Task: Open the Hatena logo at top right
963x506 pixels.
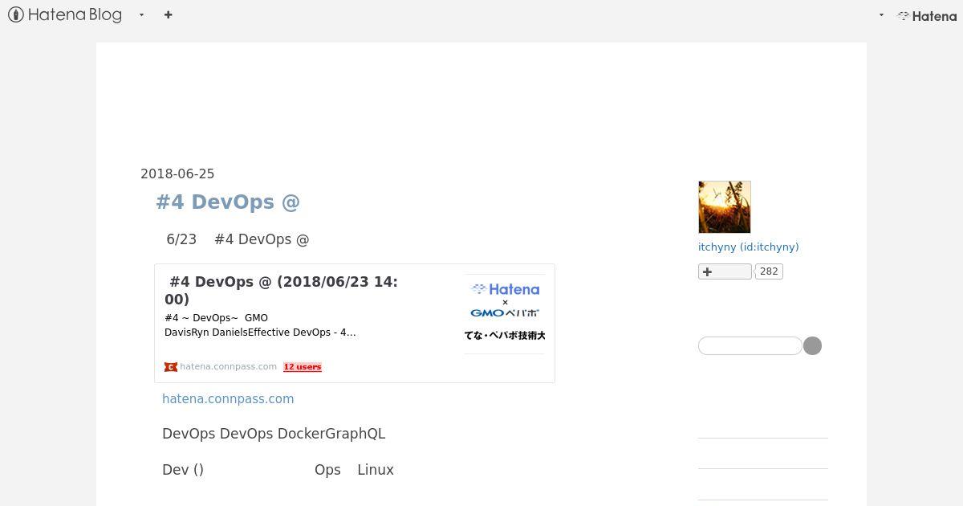Action: pyautogui.click(x=927, y=15)
